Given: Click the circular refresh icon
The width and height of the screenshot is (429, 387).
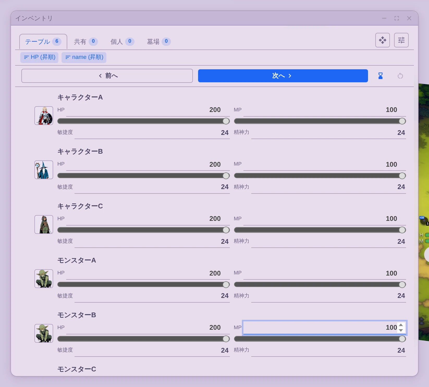Looking at the screenshot, I should (400, 76).
